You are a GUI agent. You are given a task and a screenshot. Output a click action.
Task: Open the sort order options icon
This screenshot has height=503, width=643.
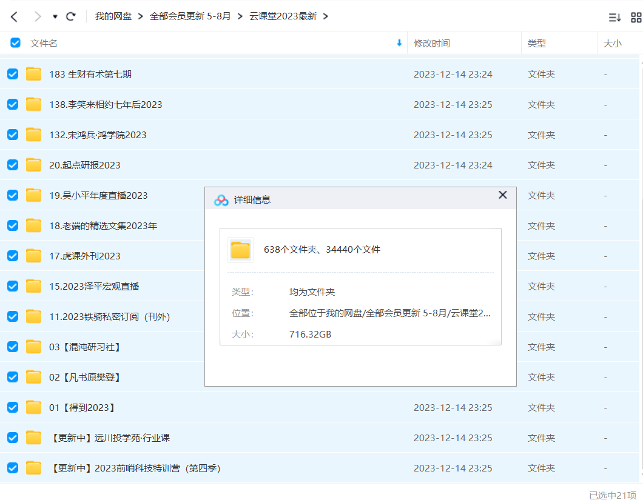click(x=614, y=17)
